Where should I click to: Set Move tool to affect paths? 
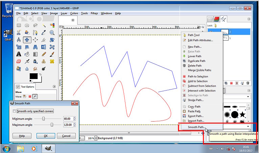pyautogui.click(x=35, y=96)
